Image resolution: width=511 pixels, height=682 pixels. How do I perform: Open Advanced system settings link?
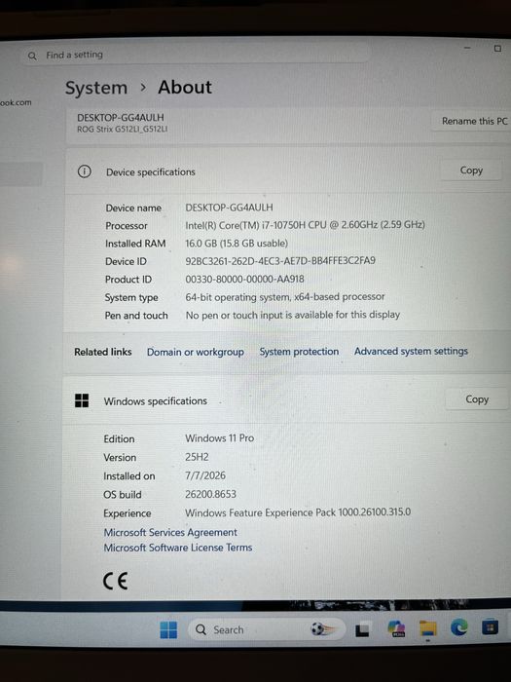tap(411, 351)
